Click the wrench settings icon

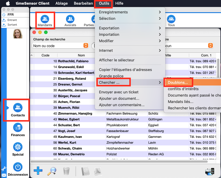[x=4, y=169]
